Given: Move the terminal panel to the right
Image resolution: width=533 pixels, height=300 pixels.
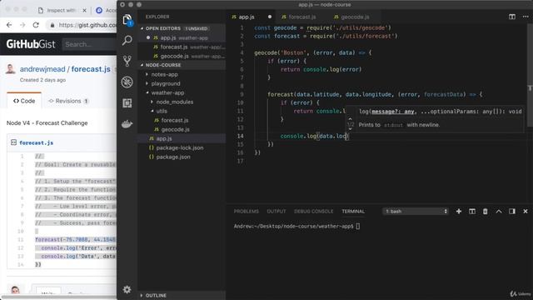Looking at the screenshot, I should 512,211.
